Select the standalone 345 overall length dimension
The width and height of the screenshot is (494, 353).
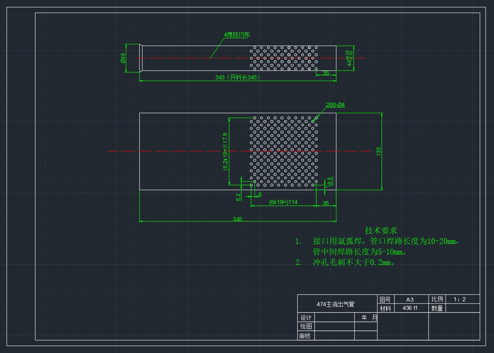pos(237,219)
